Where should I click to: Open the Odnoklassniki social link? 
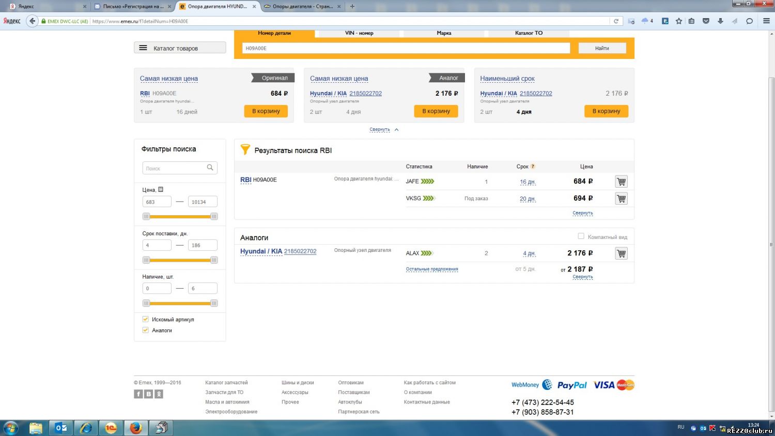[x=159, y=394]
